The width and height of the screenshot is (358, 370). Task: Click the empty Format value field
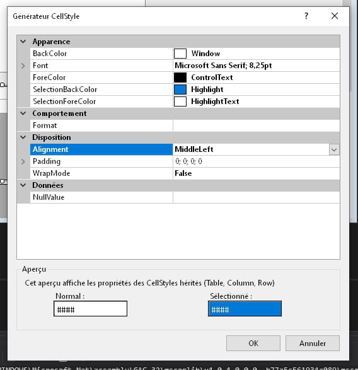(x=257, y=125)
